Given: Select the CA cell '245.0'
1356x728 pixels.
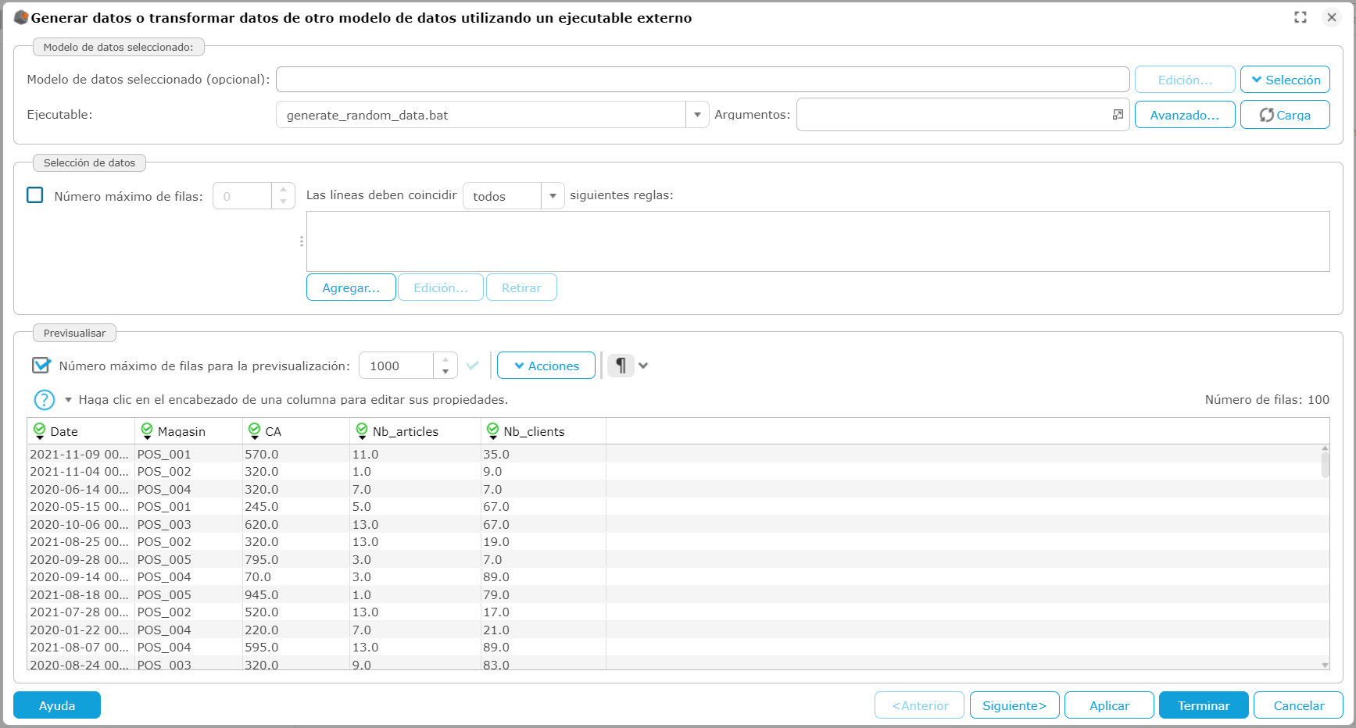Looking at the screenshot, I should [x=295, y=507].
